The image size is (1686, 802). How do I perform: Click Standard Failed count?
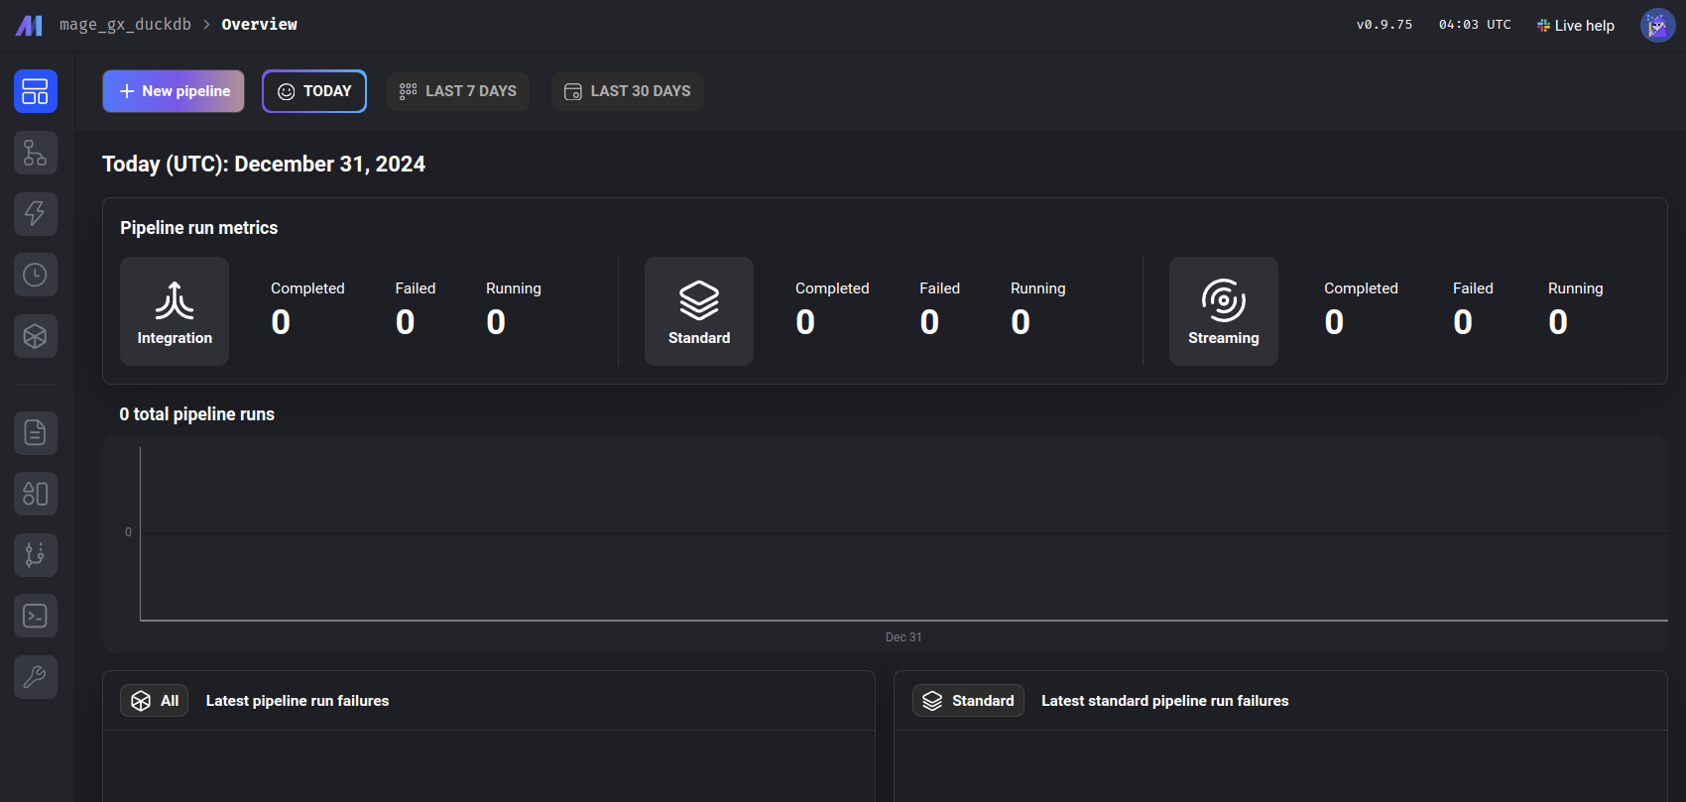(x=929, y=322)
